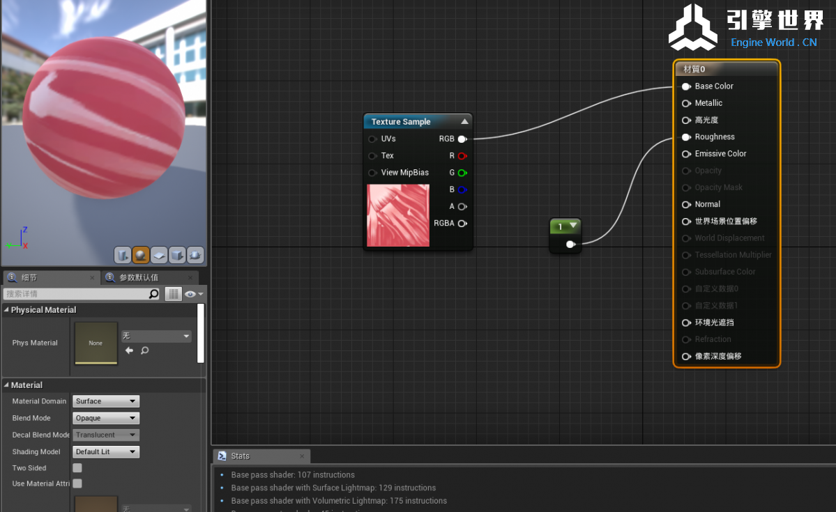Use the custom preview mesh button

tap(195, 255)
